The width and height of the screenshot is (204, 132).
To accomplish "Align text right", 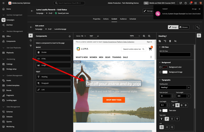I will 181,105.
